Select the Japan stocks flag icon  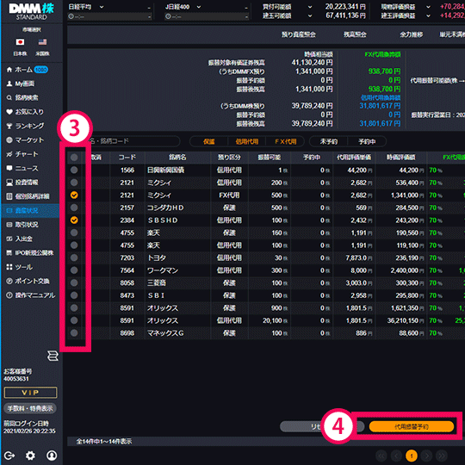(x=20, y=42)
